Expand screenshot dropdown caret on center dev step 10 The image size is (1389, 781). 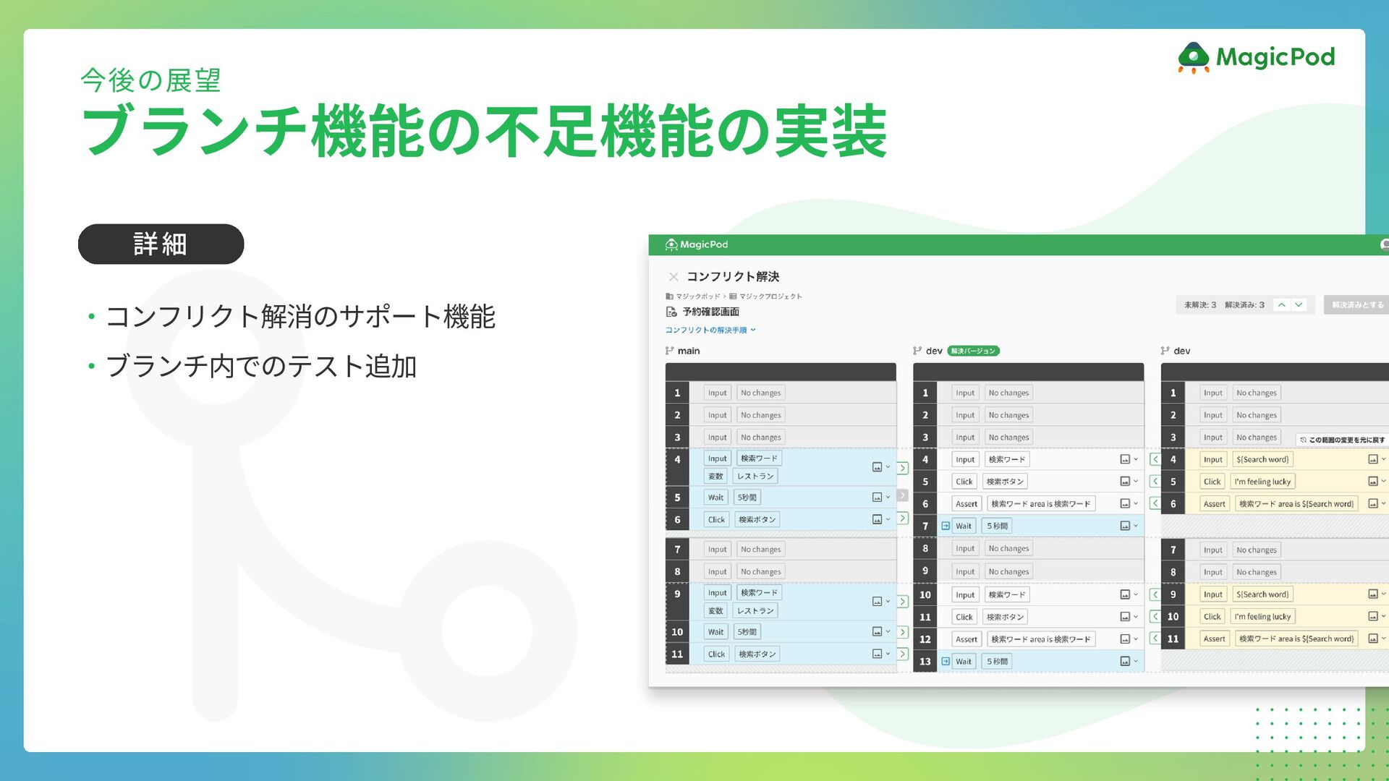1136,594
